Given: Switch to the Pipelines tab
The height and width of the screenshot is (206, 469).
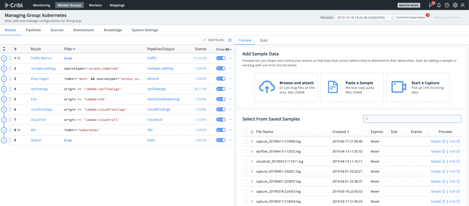Looking at the screenshot, I should tap(33, 30).
